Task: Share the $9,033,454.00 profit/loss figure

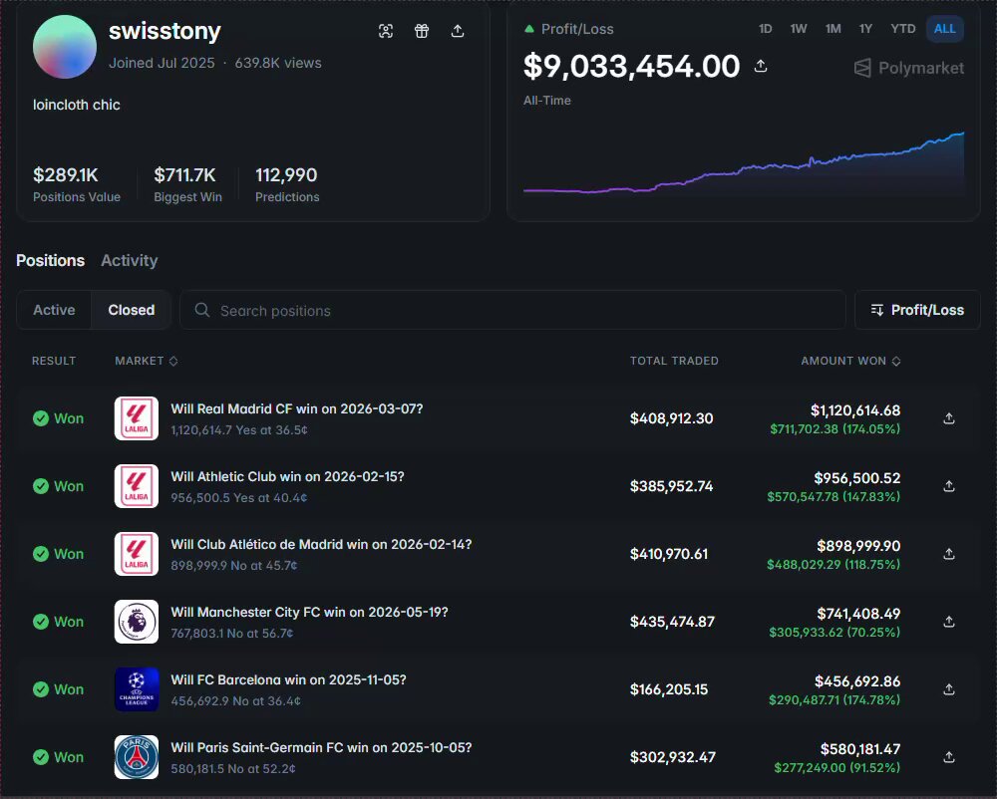Action: coord(761,66)
